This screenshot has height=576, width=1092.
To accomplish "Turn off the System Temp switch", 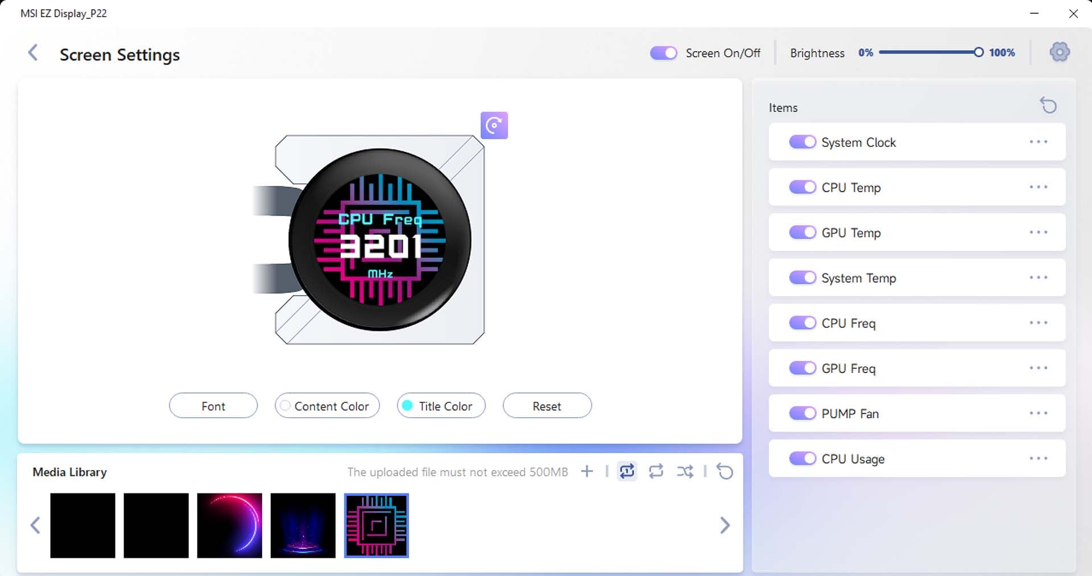I will [803, 277].
